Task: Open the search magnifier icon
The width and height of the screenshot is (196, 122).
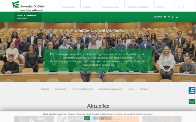Action: pyautogui.click(x=179, y=7)
